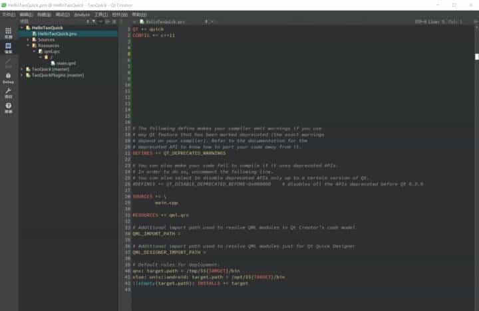The height and width of the screenshot is (311, 479).
Task: Collapse the / prefix node
Action: click(x=41, y=57)
